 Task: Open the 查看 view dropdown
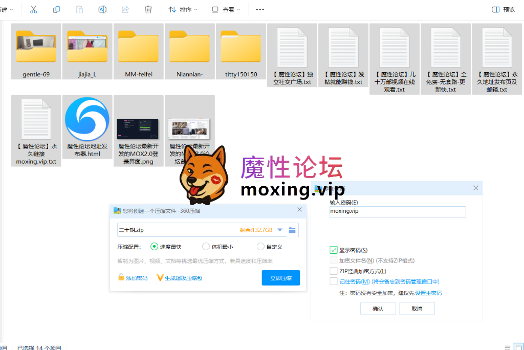226,9
